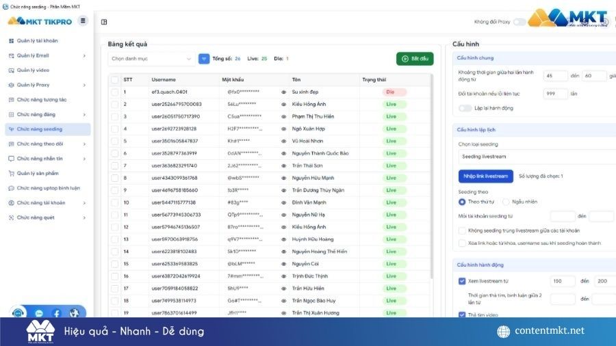616x346 pixels.
Task: Click the table vertical scrollbar
Action: 431,176
